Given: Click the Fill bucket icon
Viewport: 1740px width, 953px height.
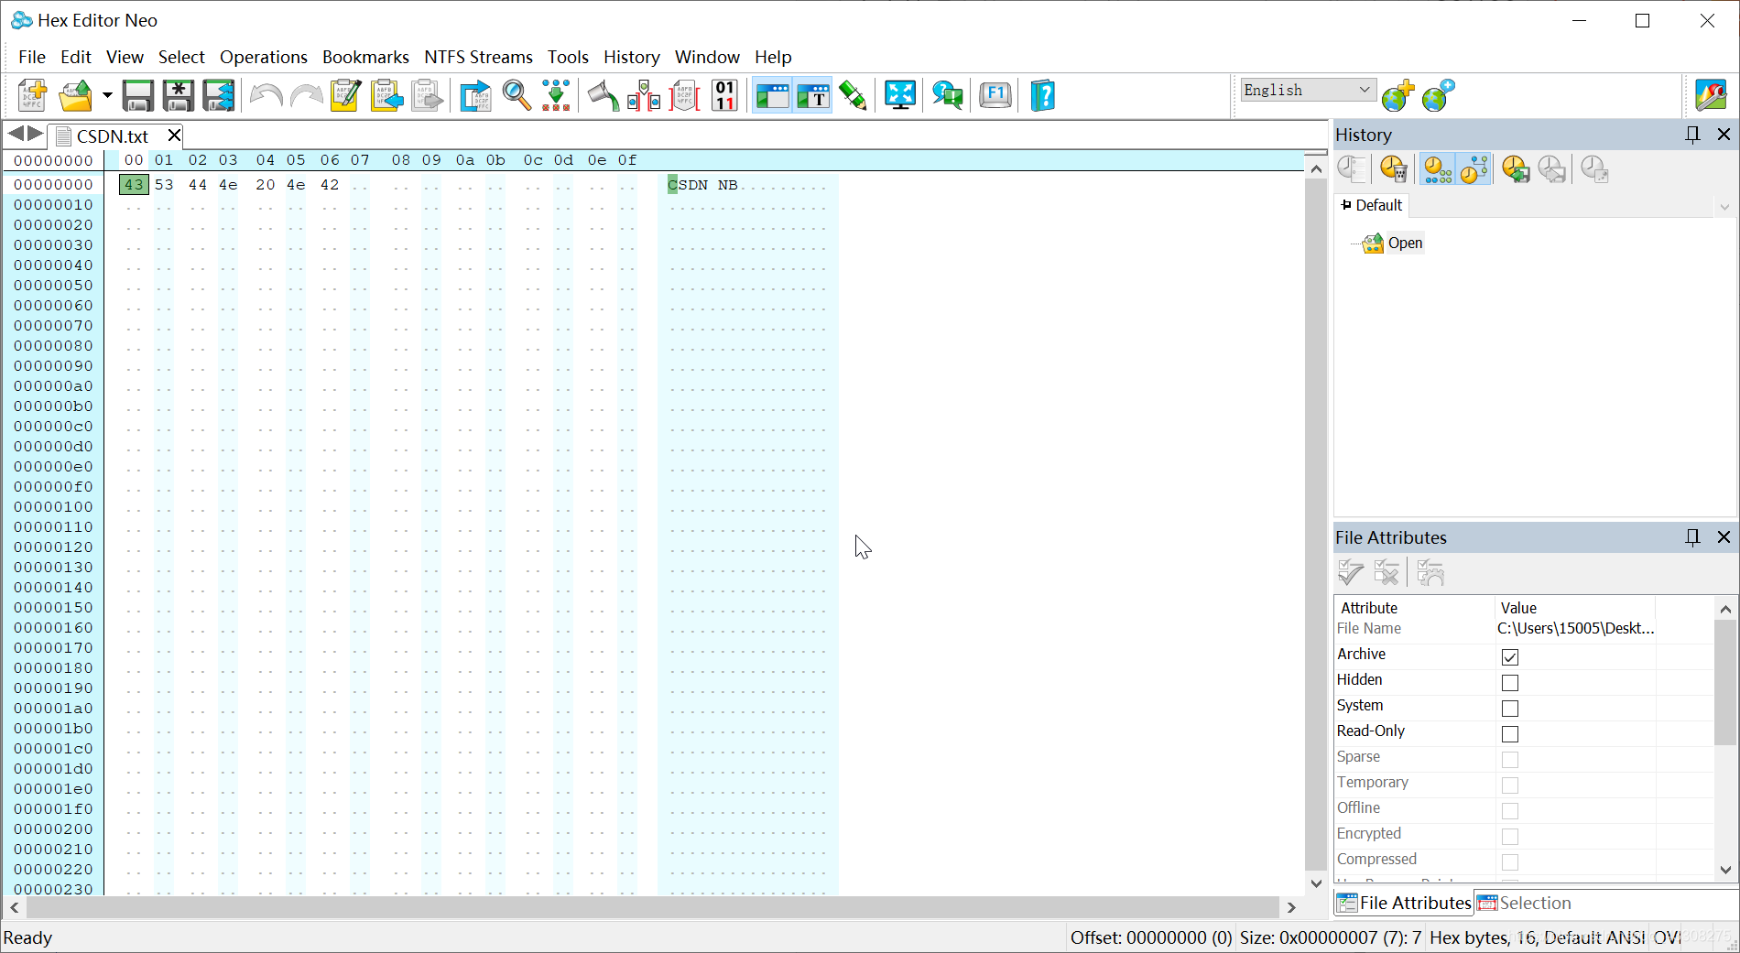Looking at the screenshot, I should (604, 95).
